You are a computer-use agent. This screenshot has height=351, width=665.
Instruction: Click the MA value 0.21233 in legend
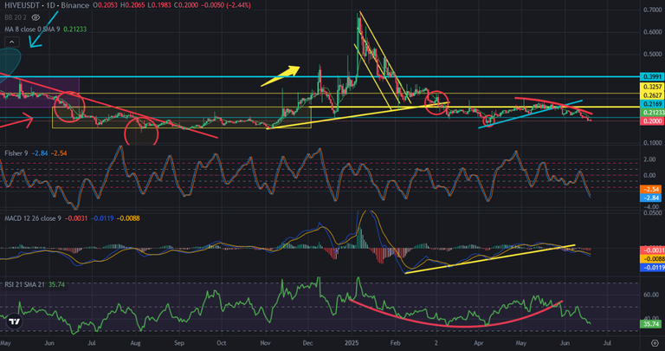point(75,29)
